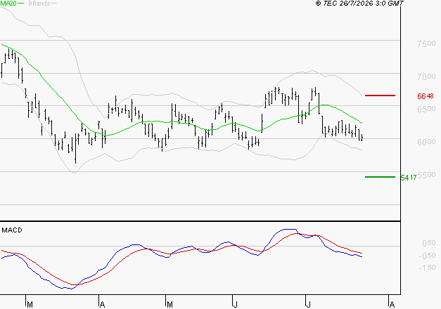Click the 5500 price axis label
The width and height of the screenshot is (441, 309).
coord(426,175)
